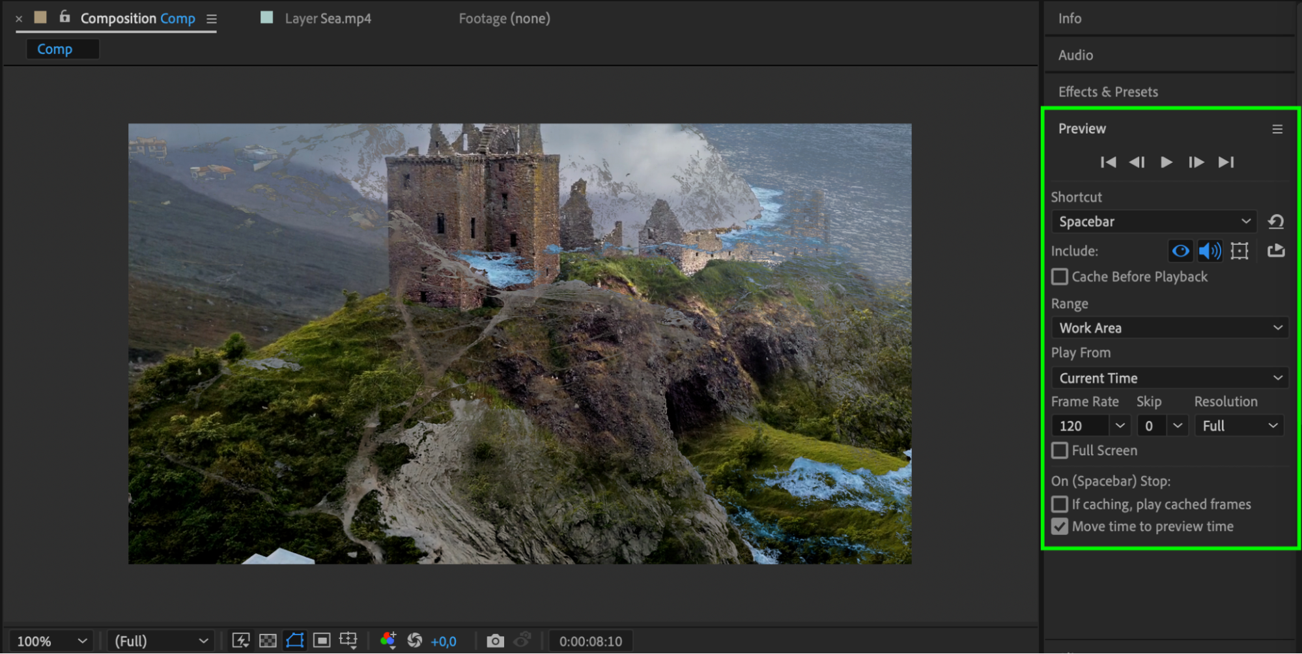Click the Fast Previews icon
The image size is (1302, 654).
coord(241,641)
